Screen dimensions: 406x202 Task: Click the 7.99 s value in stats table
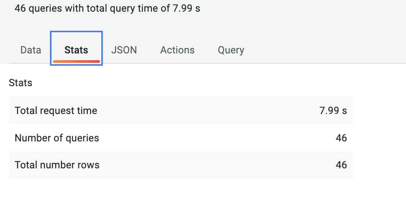click(333, 110)
